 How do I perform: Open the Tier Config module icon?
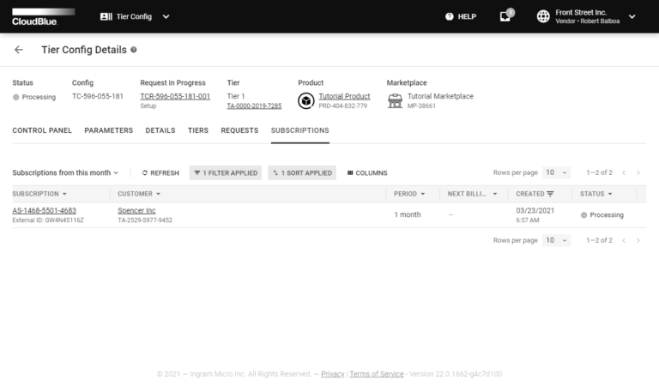point(106,16)
